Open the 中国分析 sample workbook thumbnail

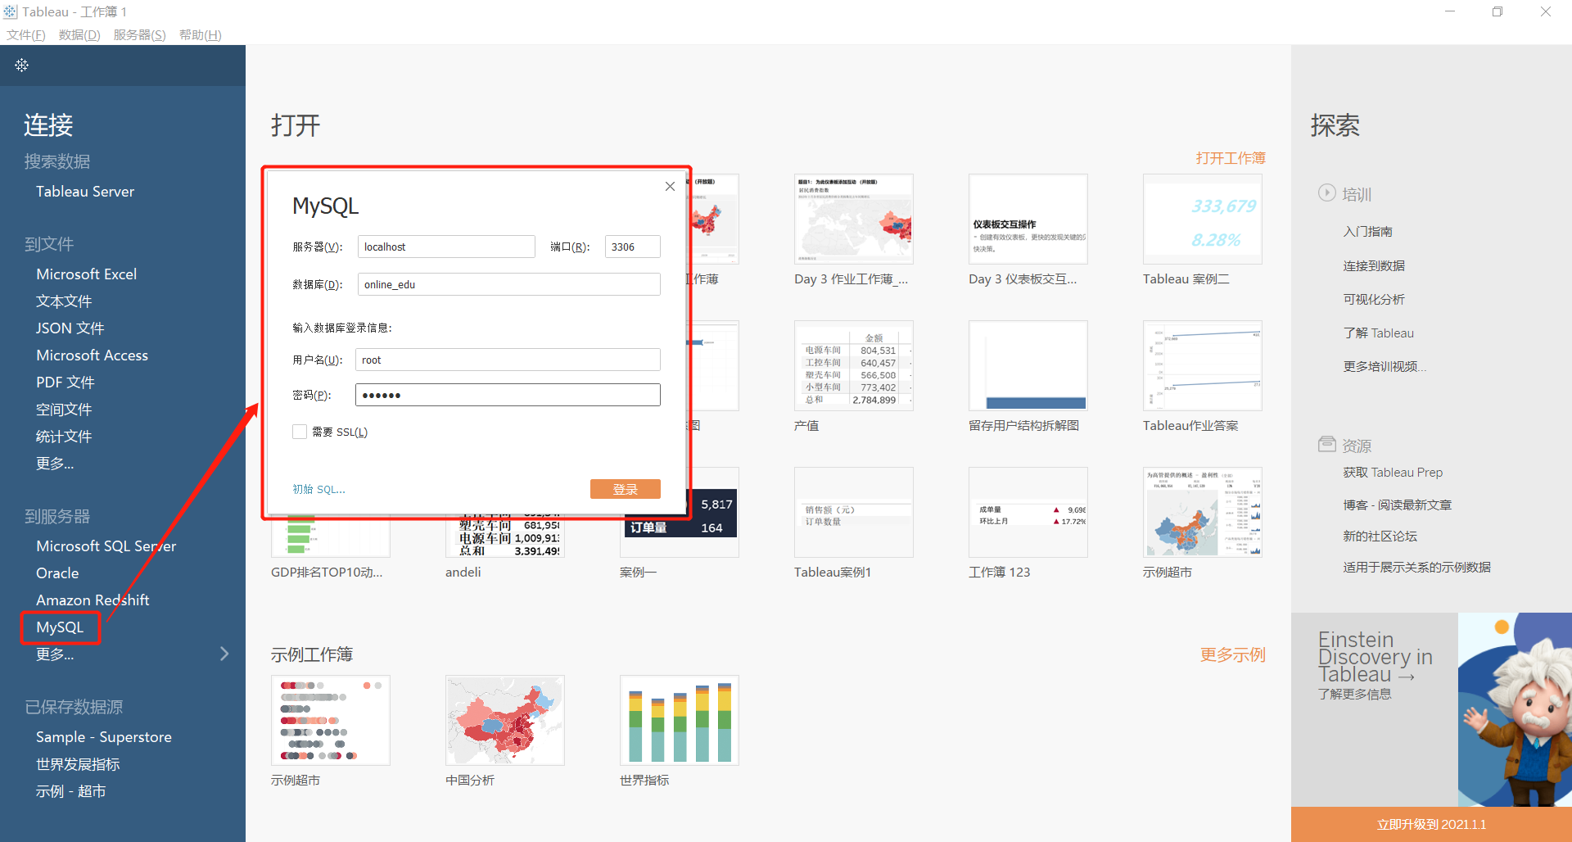coord(505,720)
